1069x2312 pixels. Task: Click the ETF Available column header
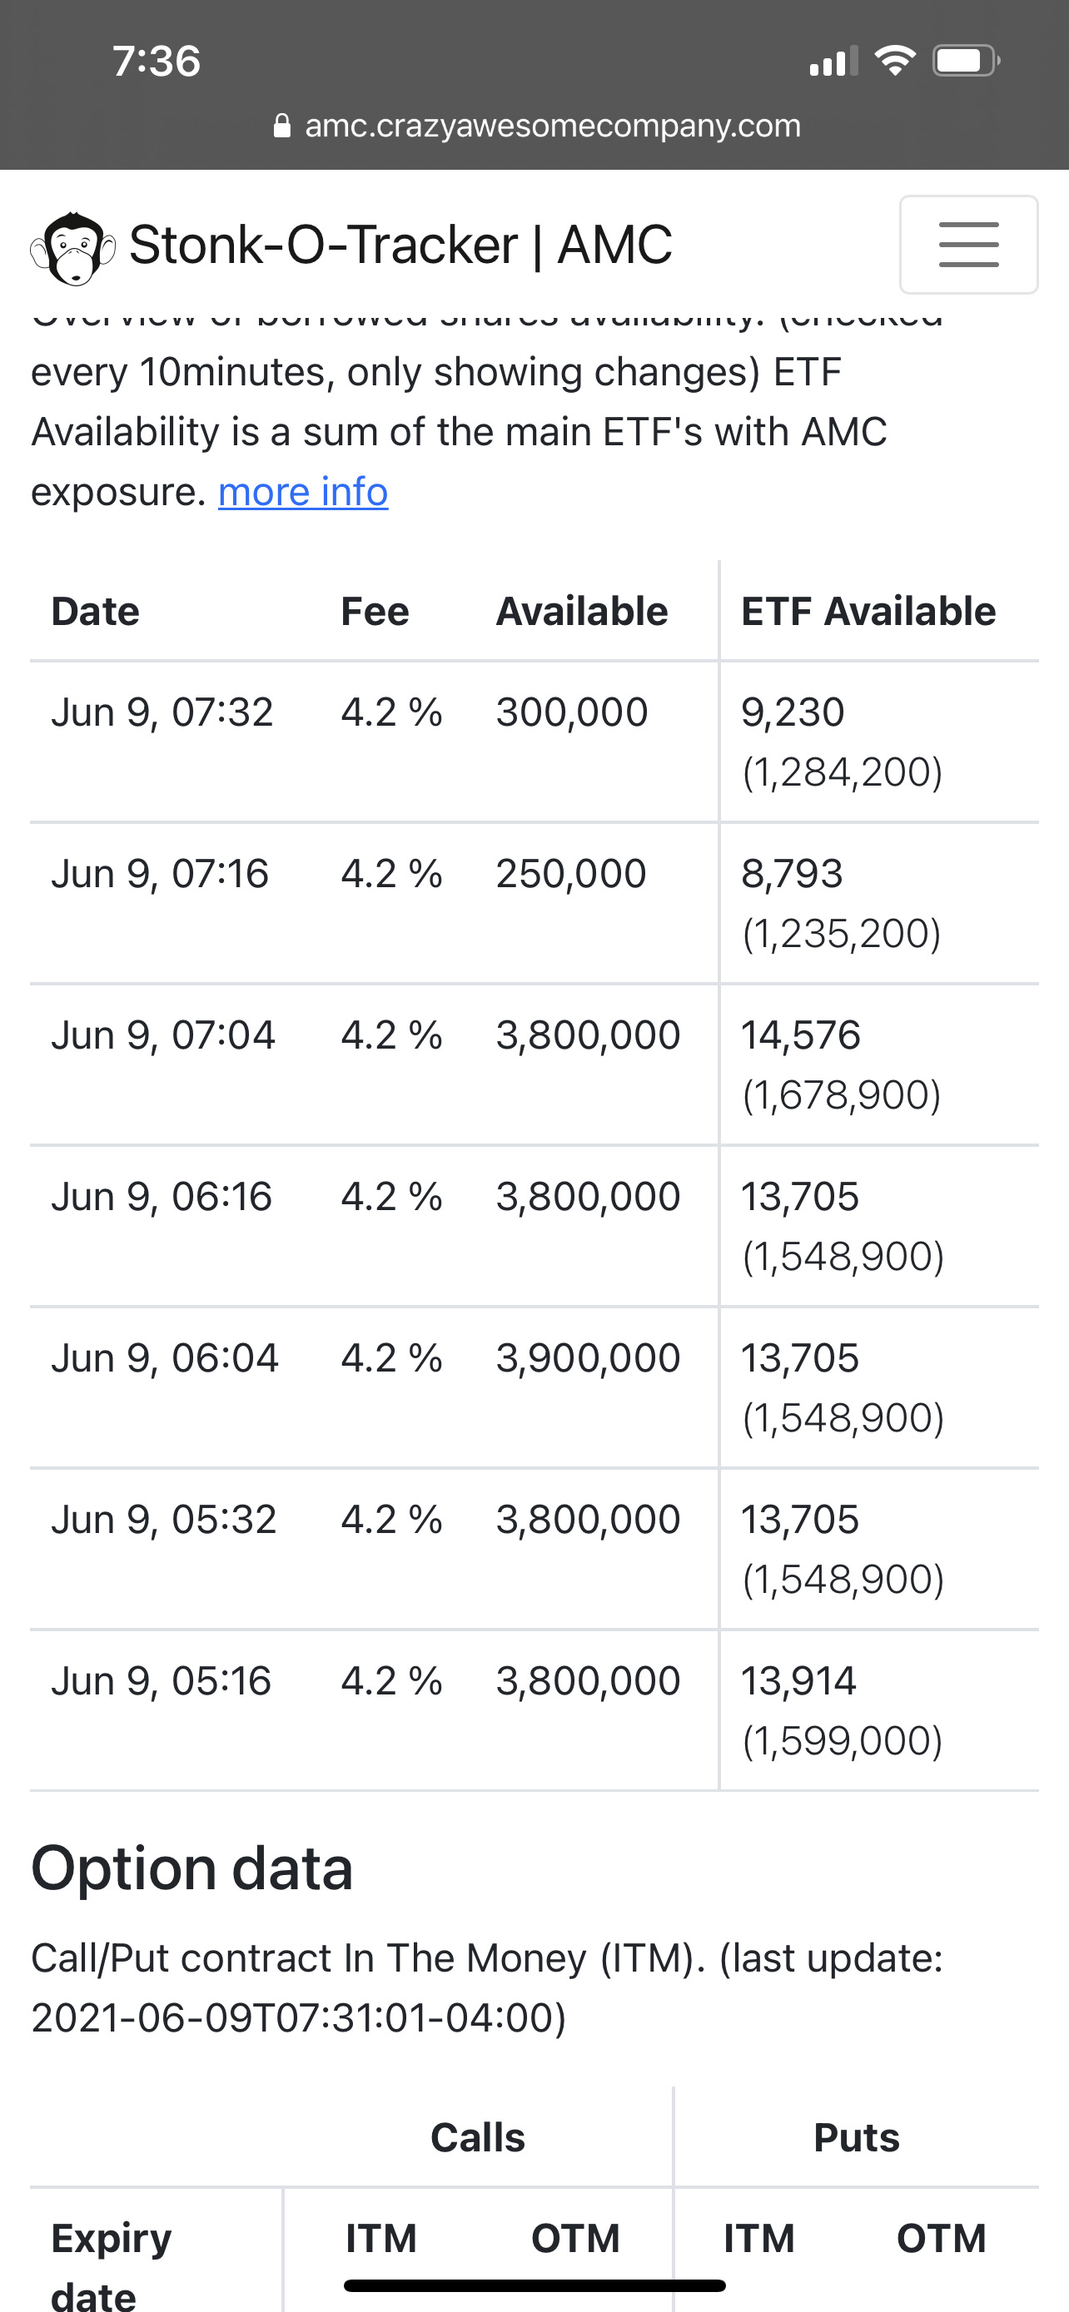(x=868, y=611)
